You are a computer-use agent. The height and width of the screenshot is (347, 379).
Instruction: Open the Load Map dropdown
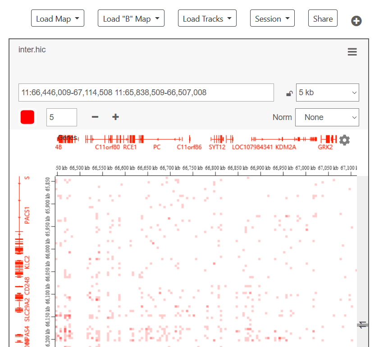(58, 19)
